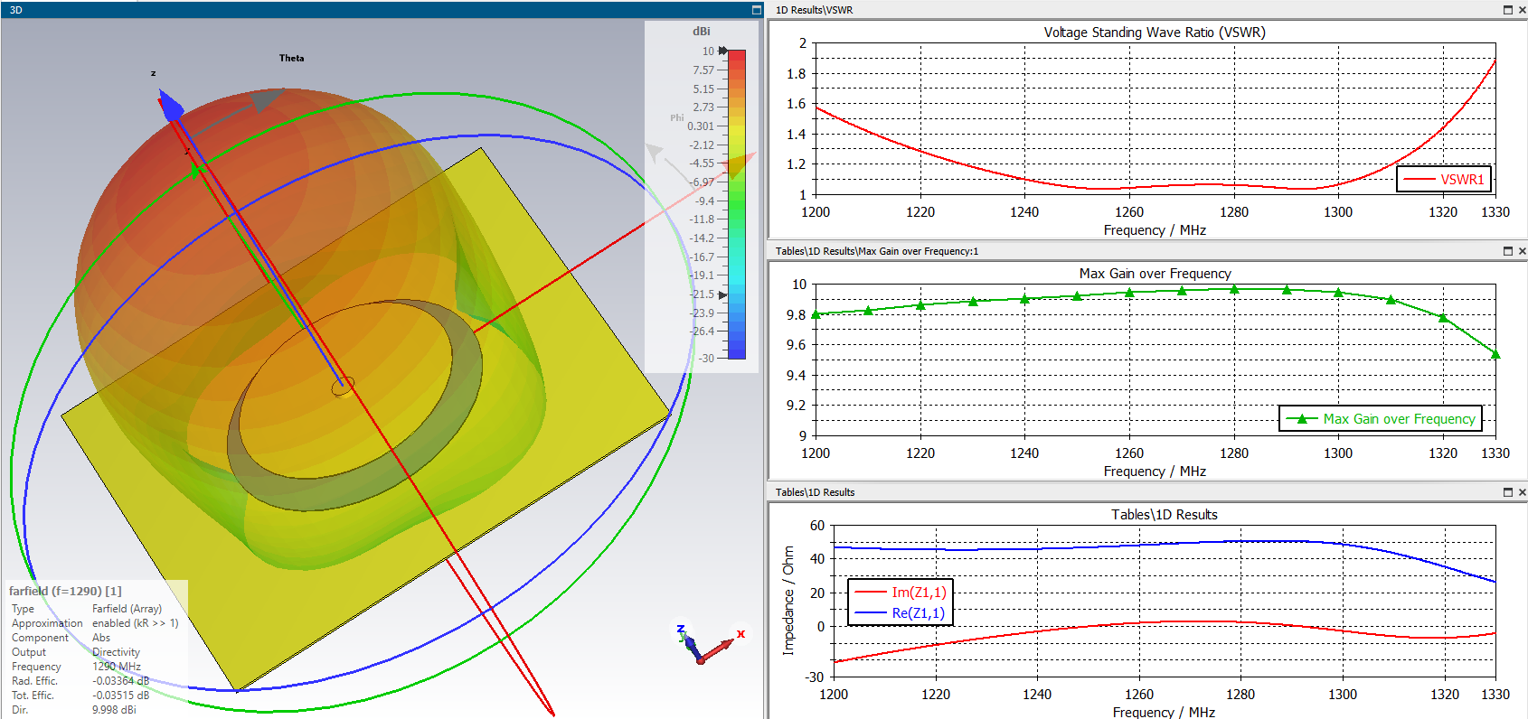Viewport: 1528px width, 719px height.
Task: Click the 1330 tick on the VSWR frequency axis
Action: click(x=1495, y=212)
